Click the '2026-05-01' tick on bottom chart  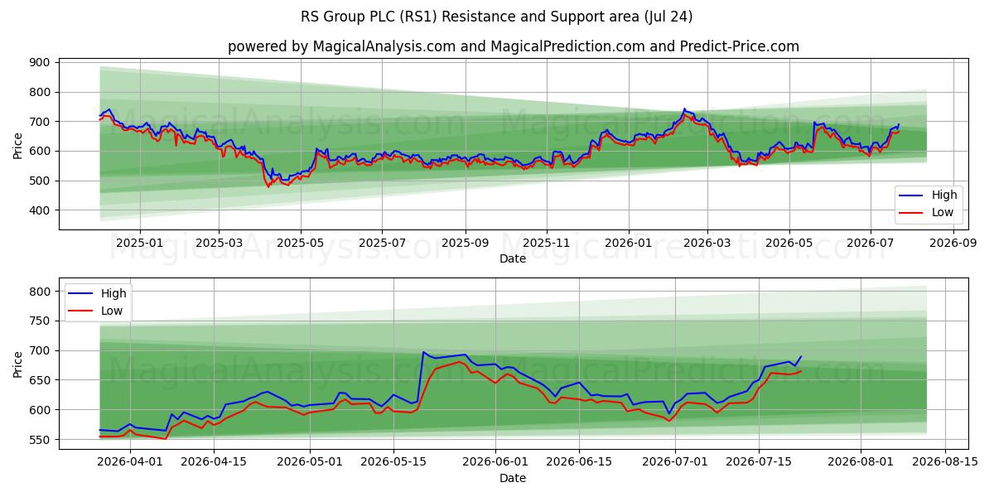(x=310, y=462)
